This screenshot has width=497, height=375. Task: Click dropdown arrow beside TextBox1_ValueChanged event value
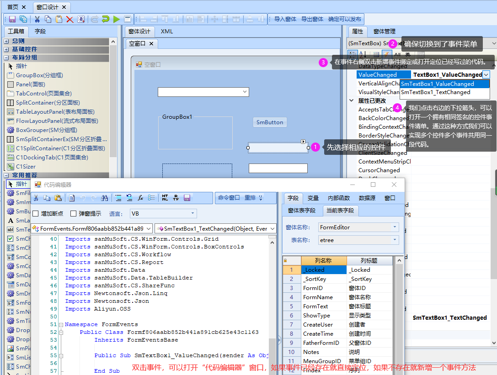tap(486, 75)
